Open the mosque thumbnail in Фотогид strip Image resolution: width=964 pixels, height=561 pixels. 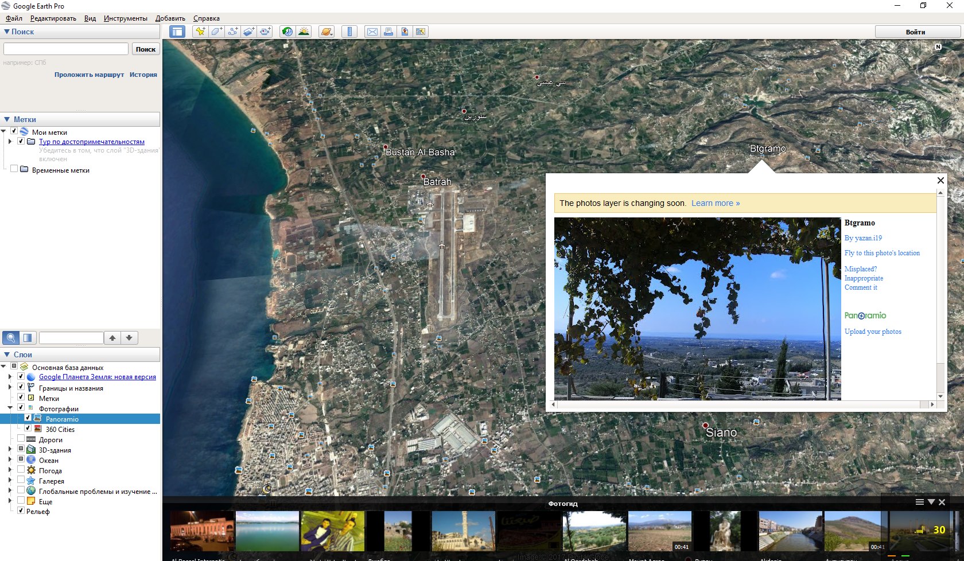pyautogui.click(x=463, y=531)
